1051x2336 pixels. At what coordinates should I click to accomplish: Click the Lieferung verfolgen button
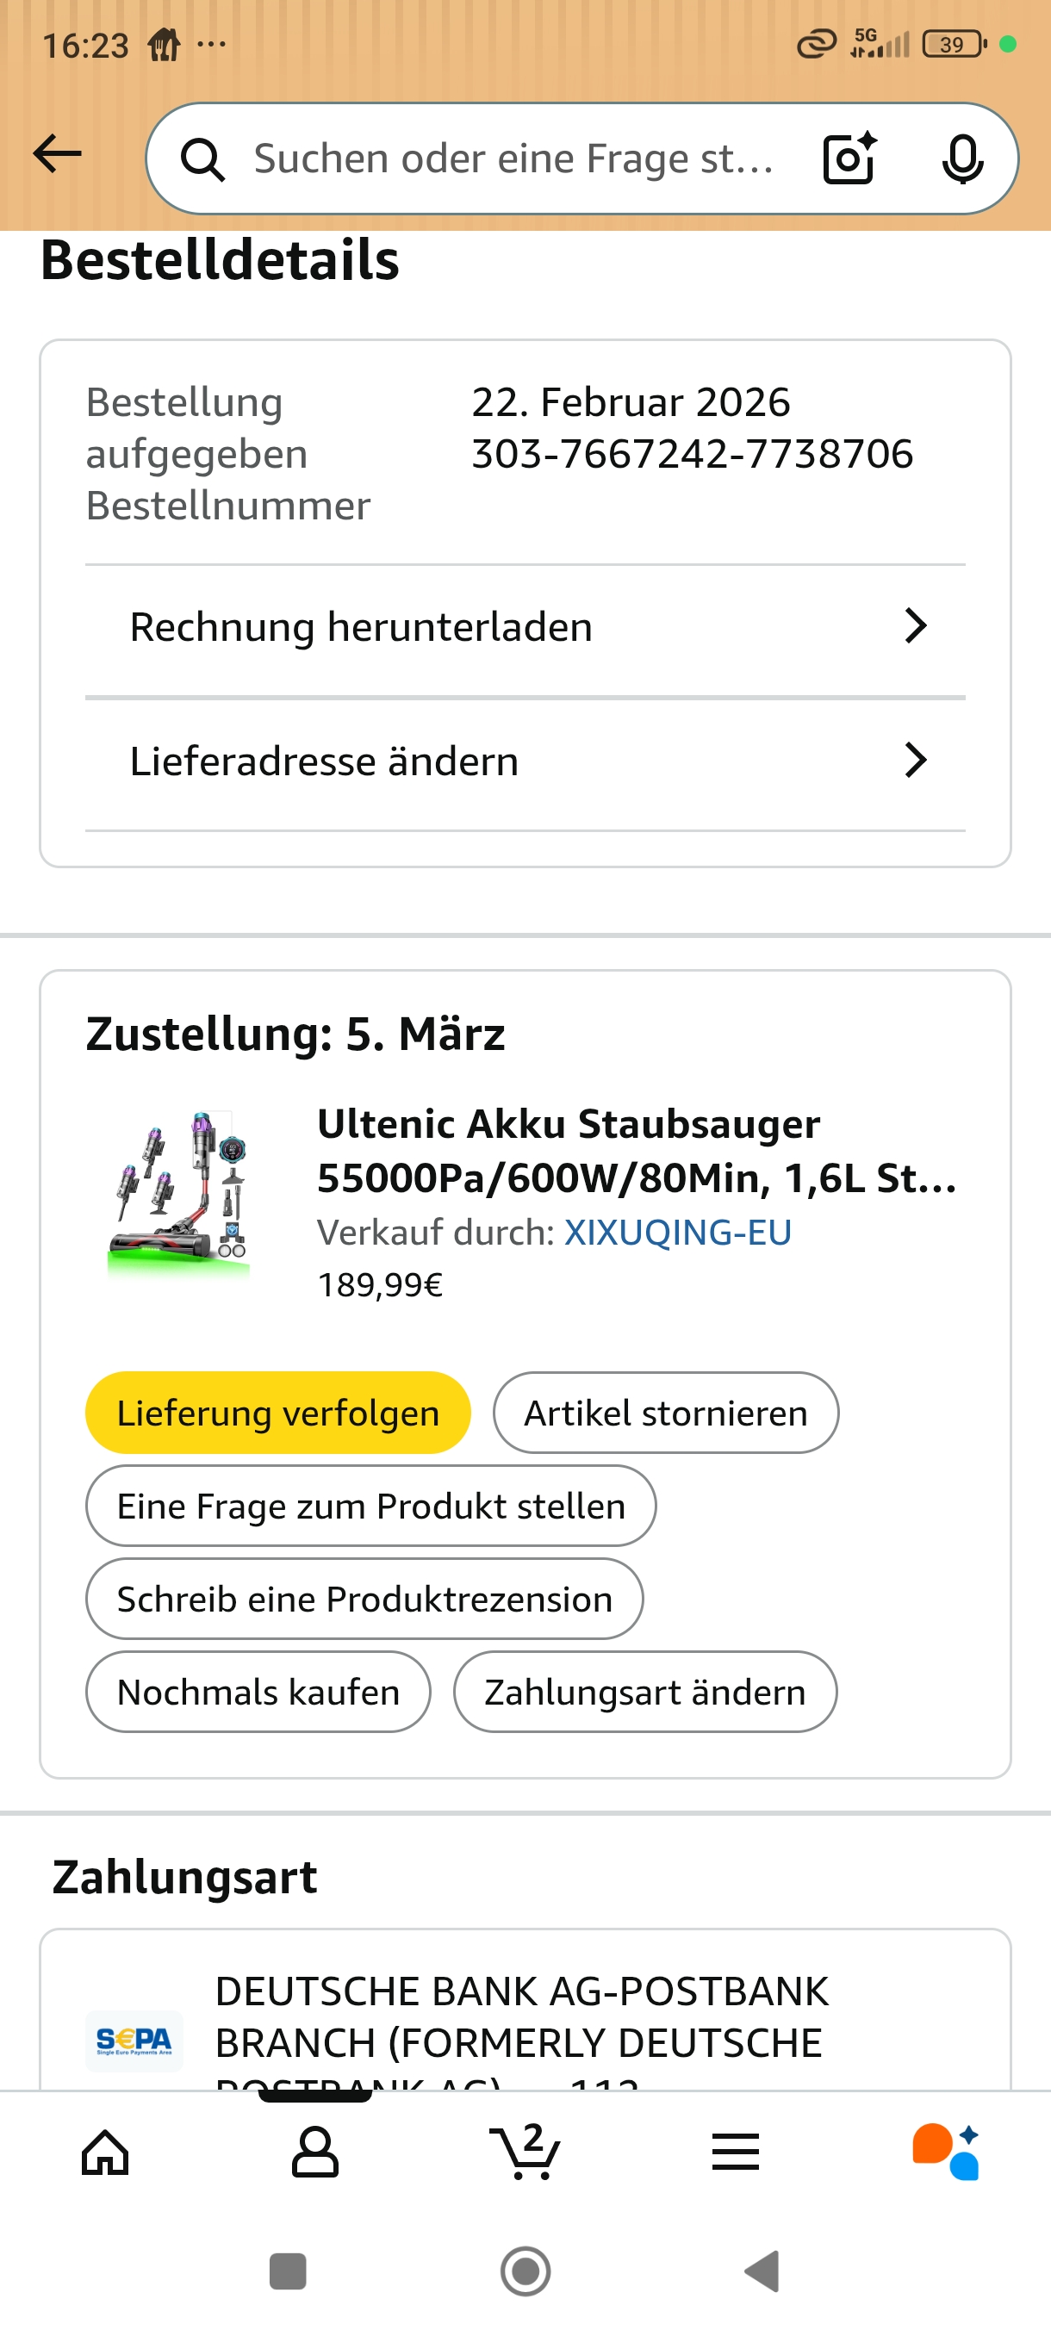(x=277, y=1413)
